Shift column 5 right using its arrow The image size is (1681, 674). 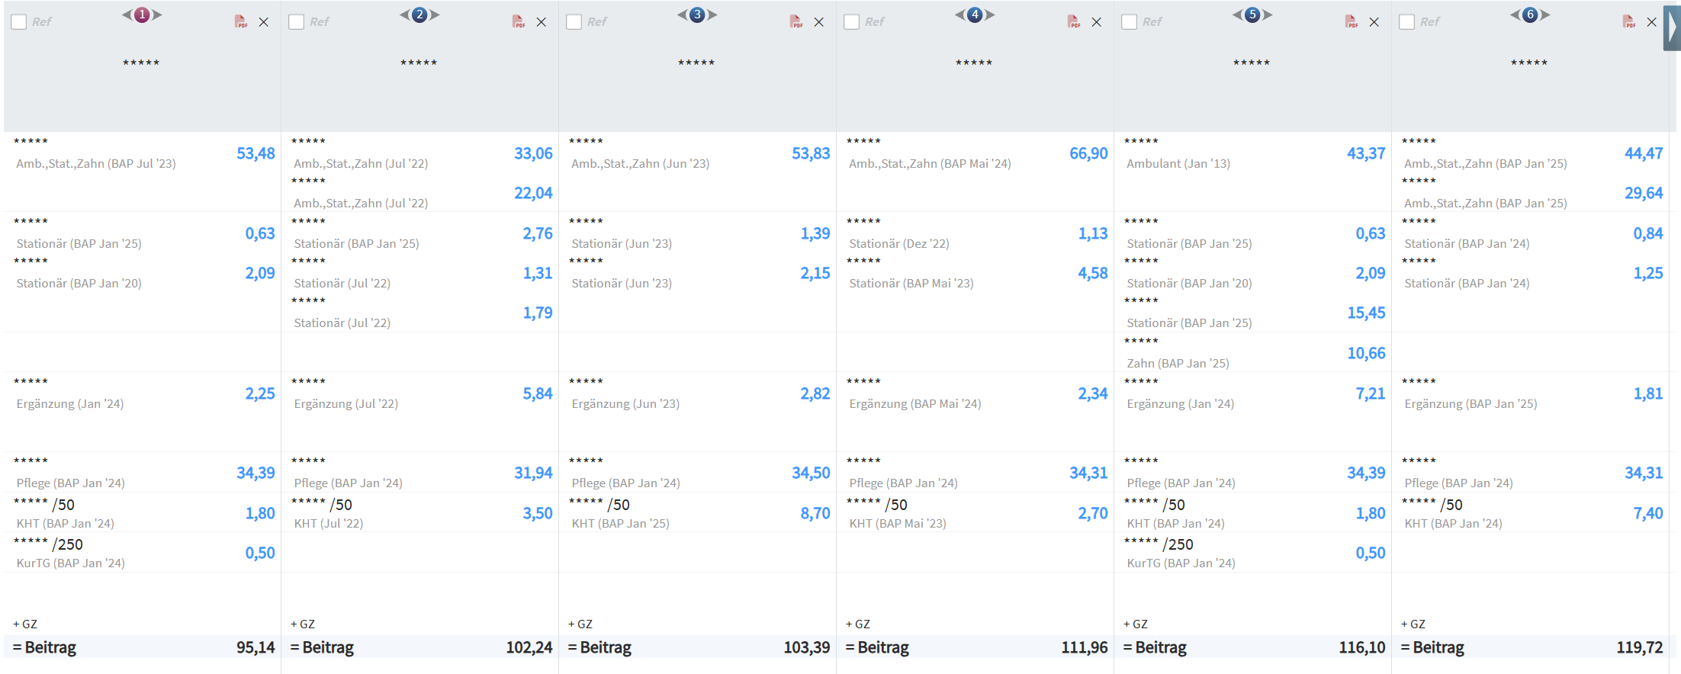[x=1267, y=14]
